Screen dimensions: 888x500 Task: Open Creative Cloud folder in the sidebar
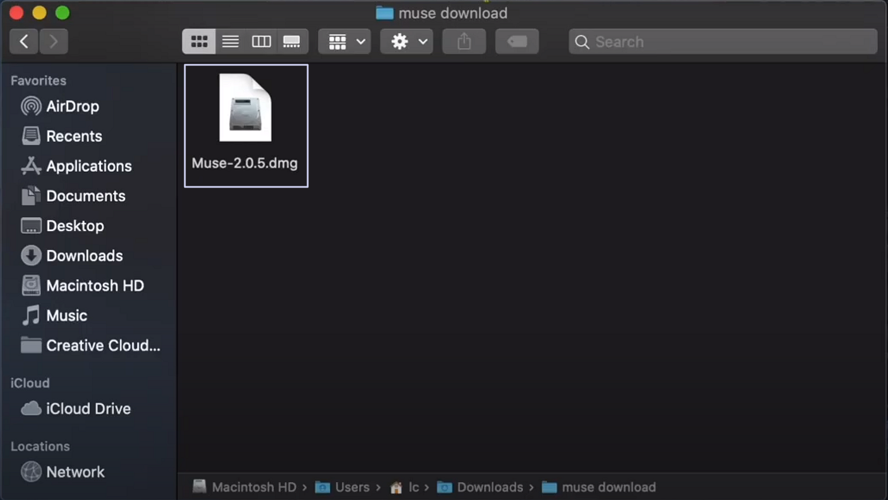click(x=103, y=345)
